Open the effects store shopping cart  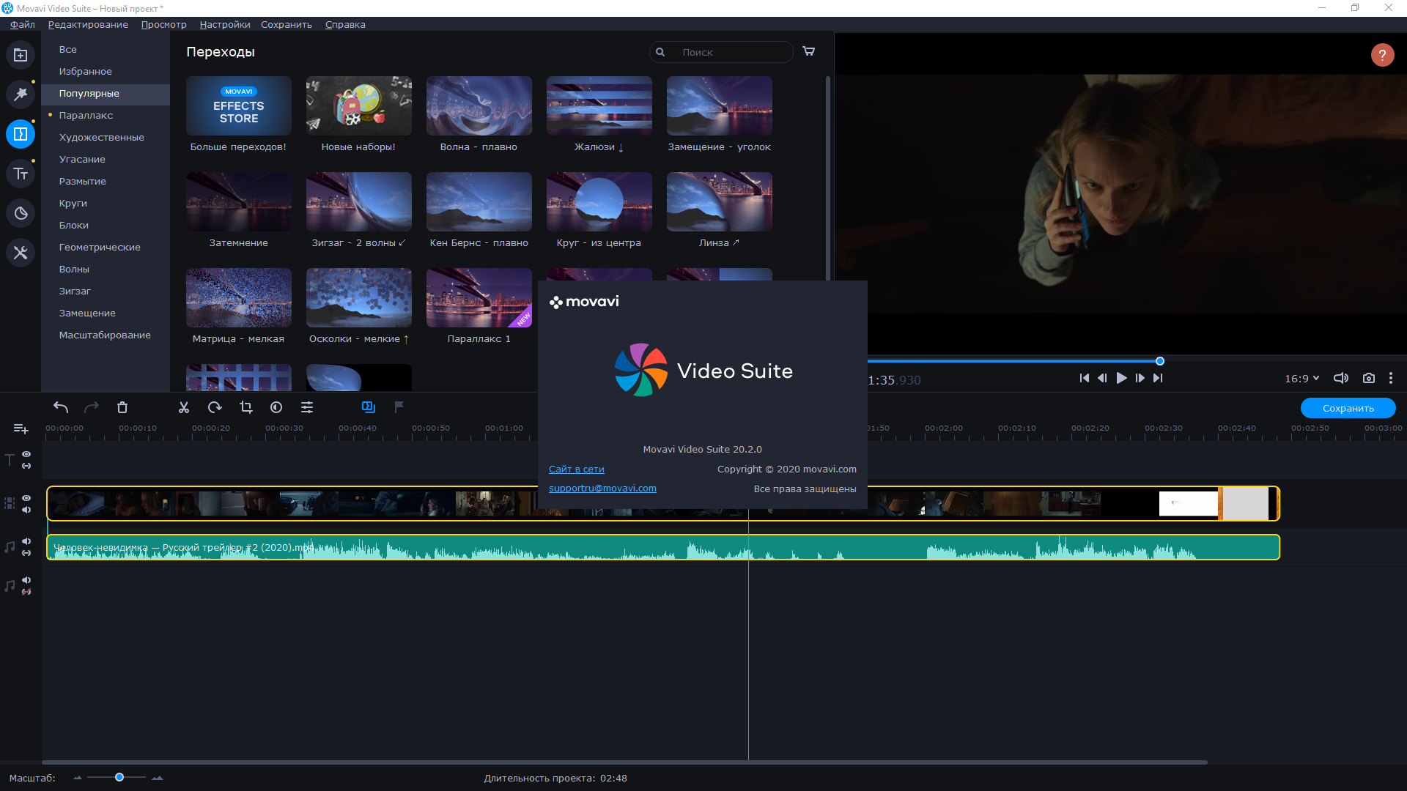pos(809,51)
